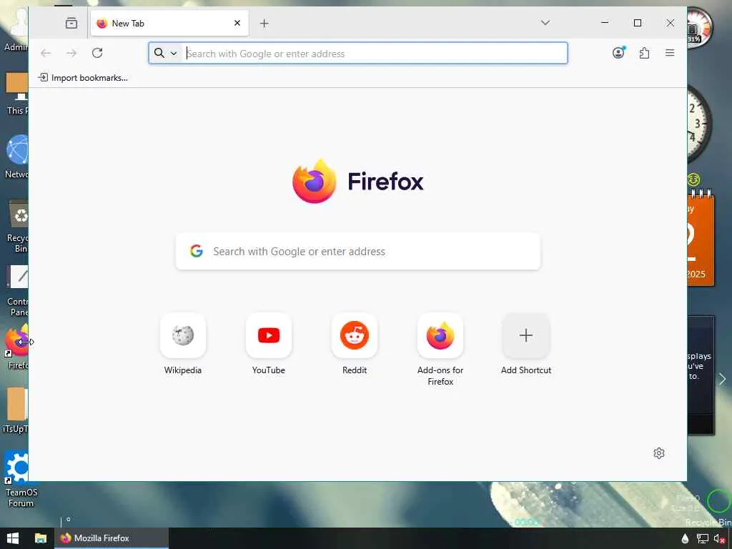This screenshot has height=549, width=732.
Task: Open File Explorer from the taskbar
Action: pyautogui.click(x=41, y=538)
